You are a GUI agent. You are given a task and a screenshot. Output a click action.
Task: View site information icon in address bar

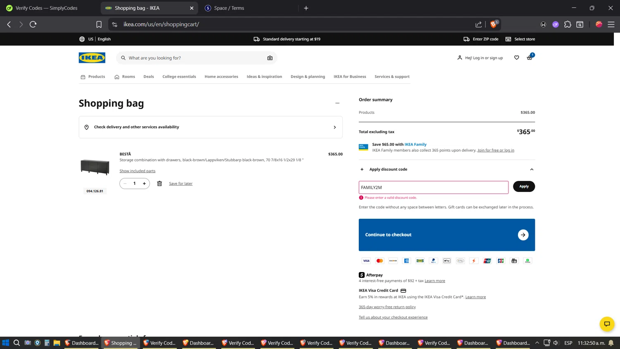(114, 24)
